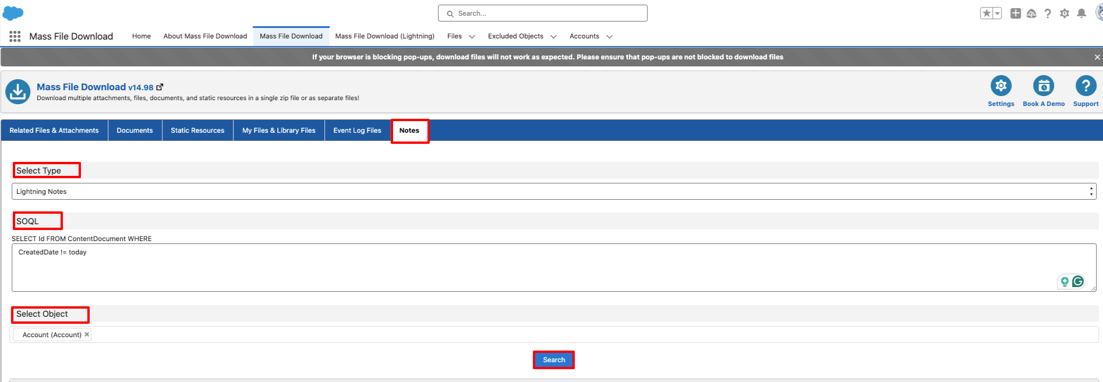Open the Lightning Notes type dropdown
Screen dimensions: 1103x382
554,192
